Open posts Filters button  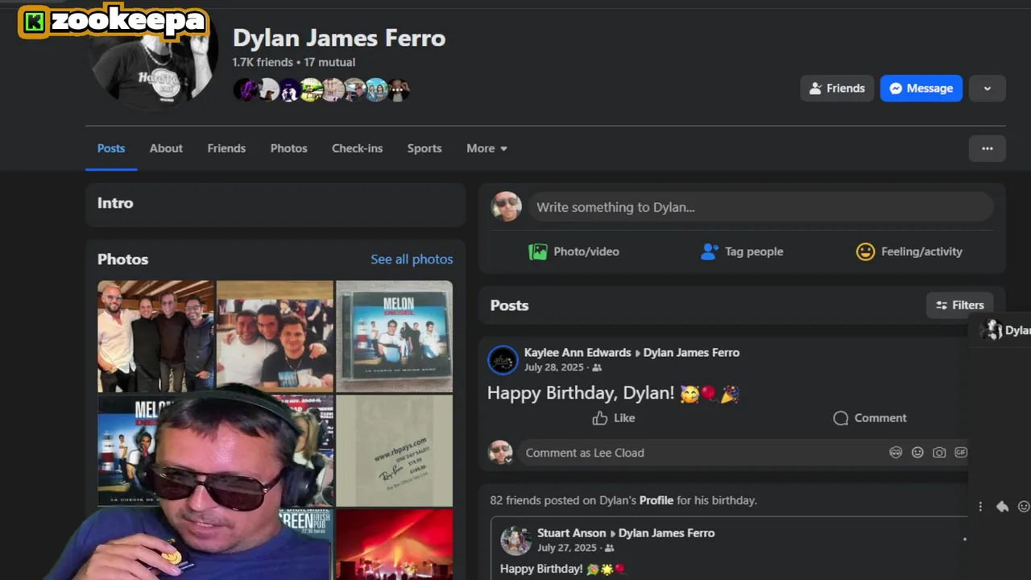coord(959,305)
